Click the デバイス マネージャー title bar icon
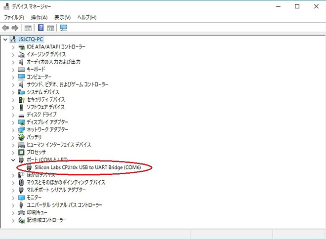 6,6
